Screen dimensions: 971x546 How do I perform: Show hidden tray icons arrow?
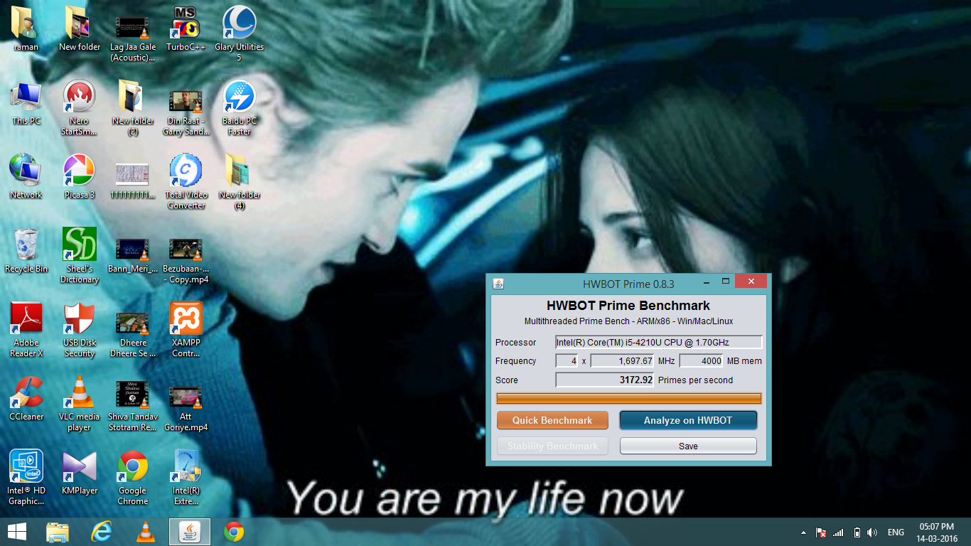[804, 532]
